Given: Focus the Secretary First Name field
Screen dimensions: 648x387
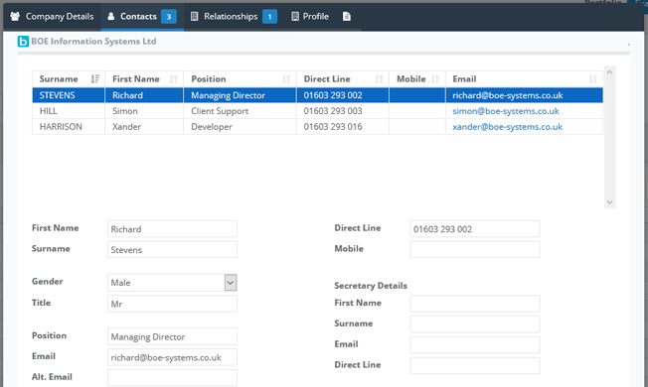Looking at the screenshot, I should click(x=475, y=304).
